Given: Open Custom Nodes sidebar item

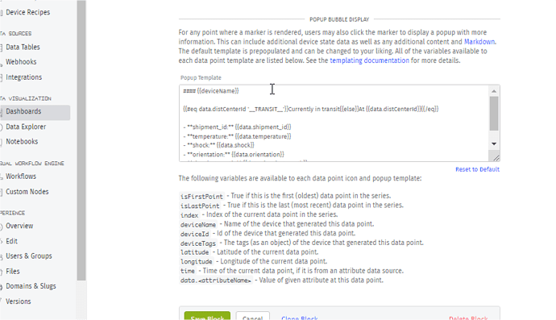Looking at the screenshot, I should point(27,192).
